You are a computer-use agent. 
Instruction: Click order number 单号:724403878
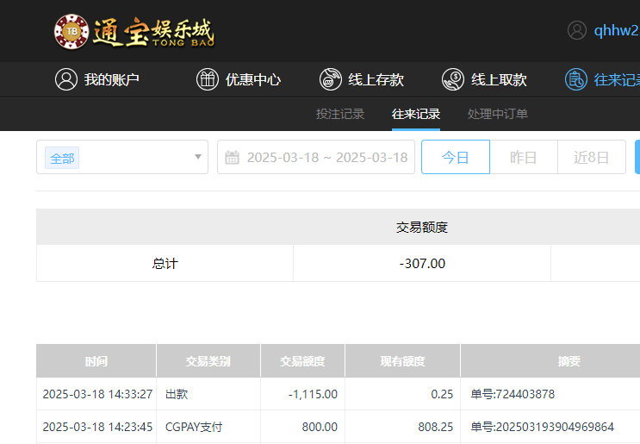point(513,394)
